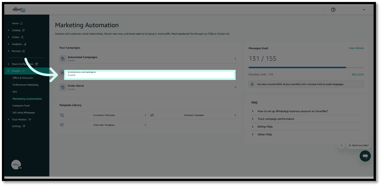The image size is (381, 186).
Task: Click the Automated Campaigns hand icon
Action: [x=62, y=59]
